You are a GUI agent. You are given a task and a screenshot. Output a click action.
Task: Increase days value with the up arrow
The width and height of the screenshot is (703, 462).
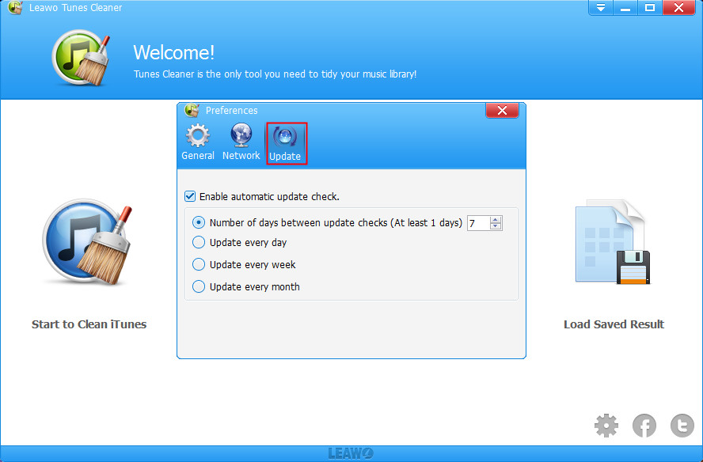coord(496,219)
